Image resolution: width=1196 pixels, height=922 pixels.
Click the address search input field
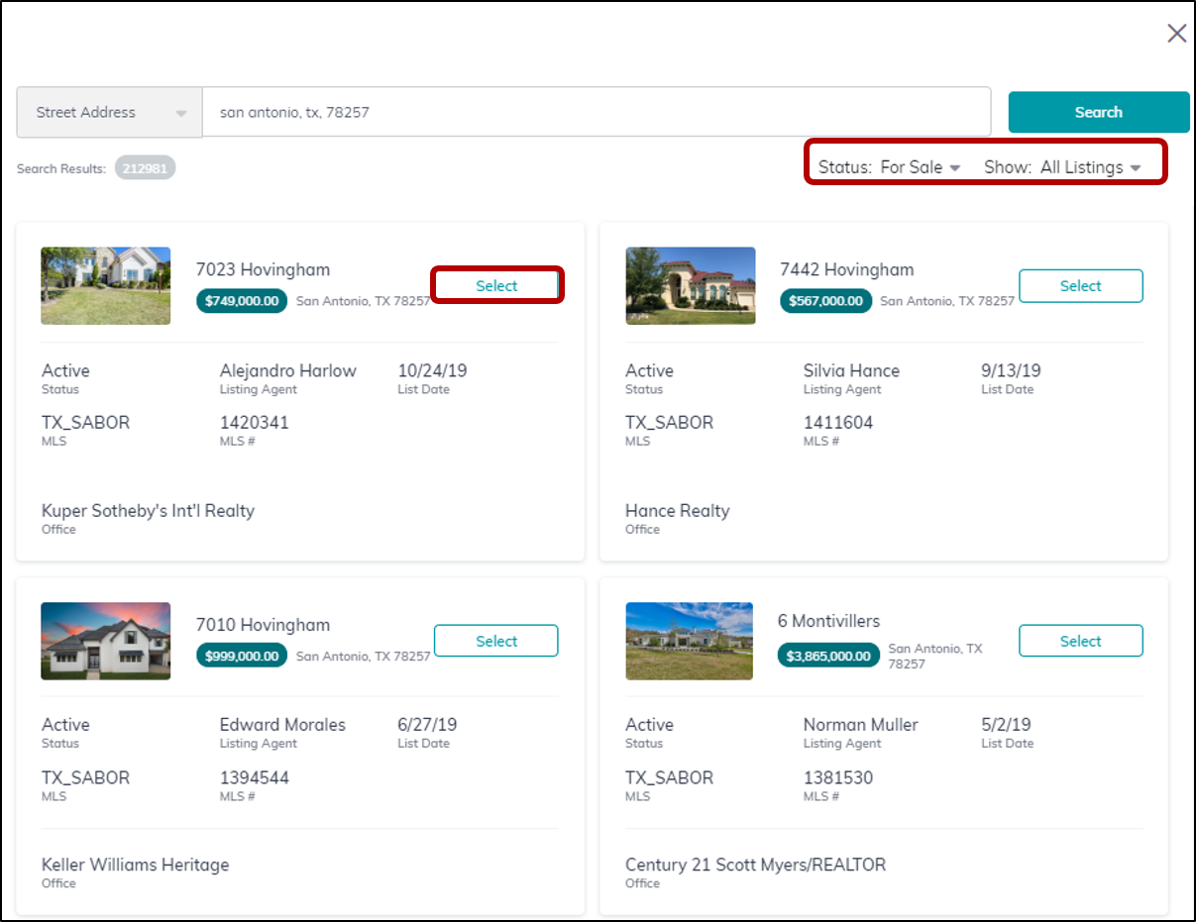[x=597, y=112]
